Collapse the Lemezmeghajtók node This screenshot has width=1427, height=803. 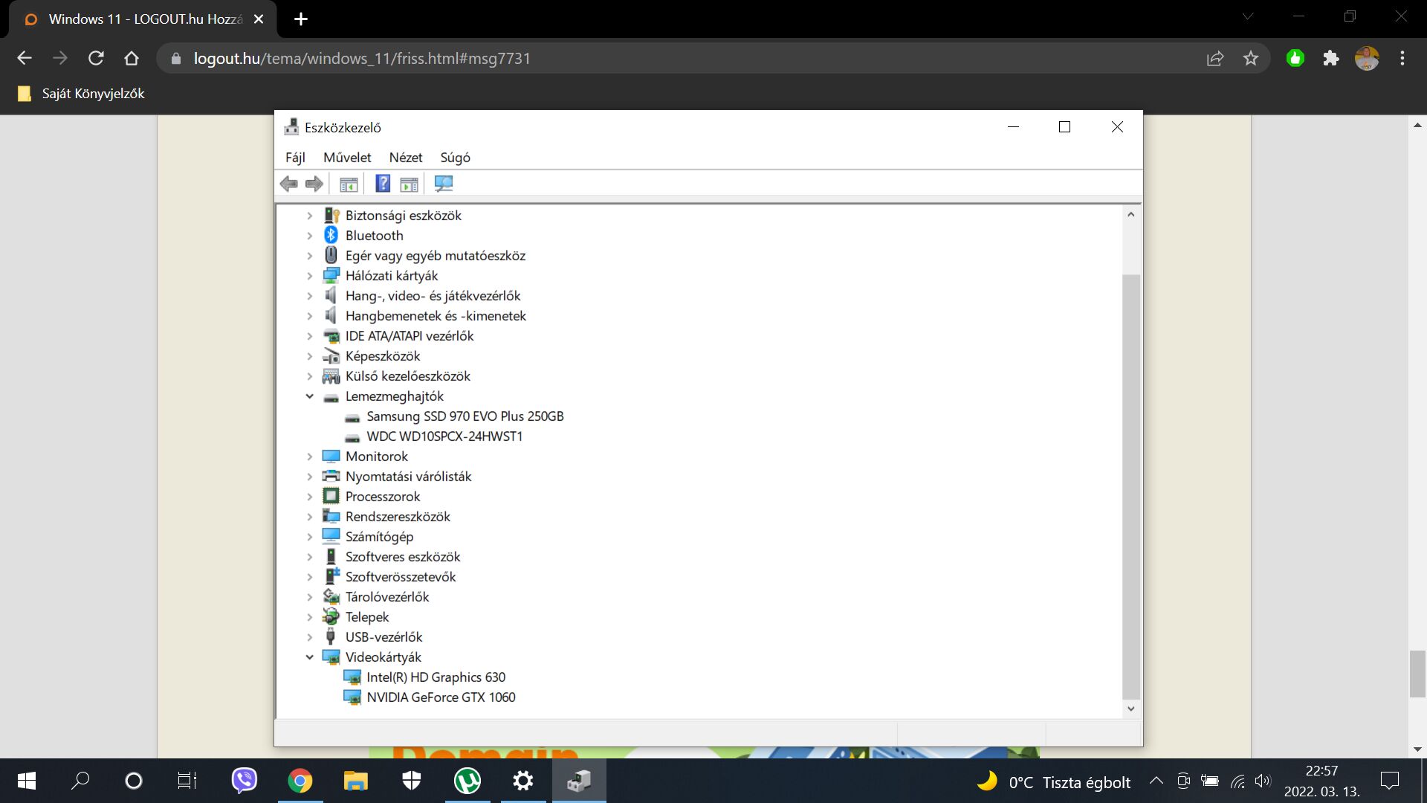click(310, 396)
